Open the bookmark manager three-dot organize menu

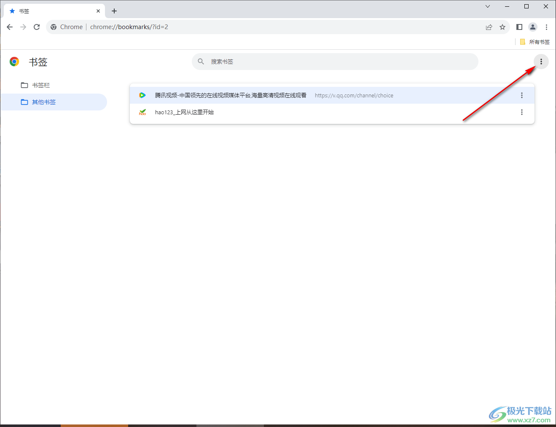point(541,62)
